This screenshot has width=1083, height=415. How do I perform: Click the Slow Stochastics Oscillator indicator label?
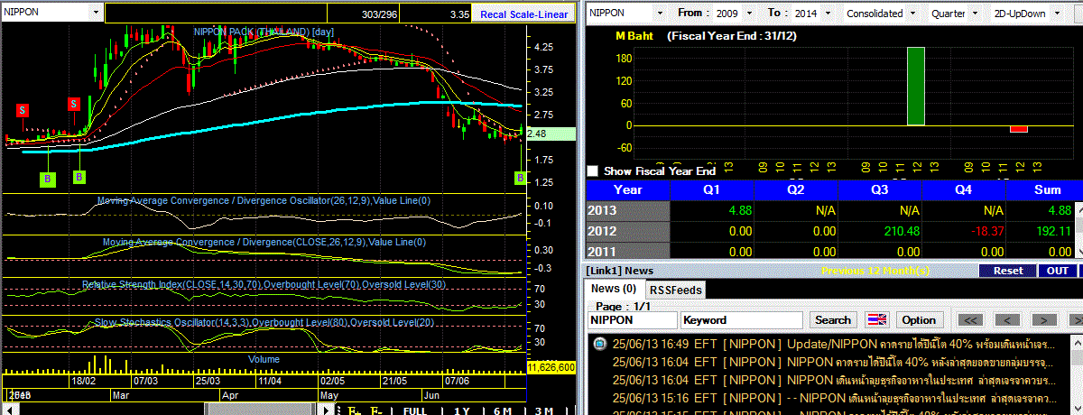pyautogui.click(x=264, y=323)
